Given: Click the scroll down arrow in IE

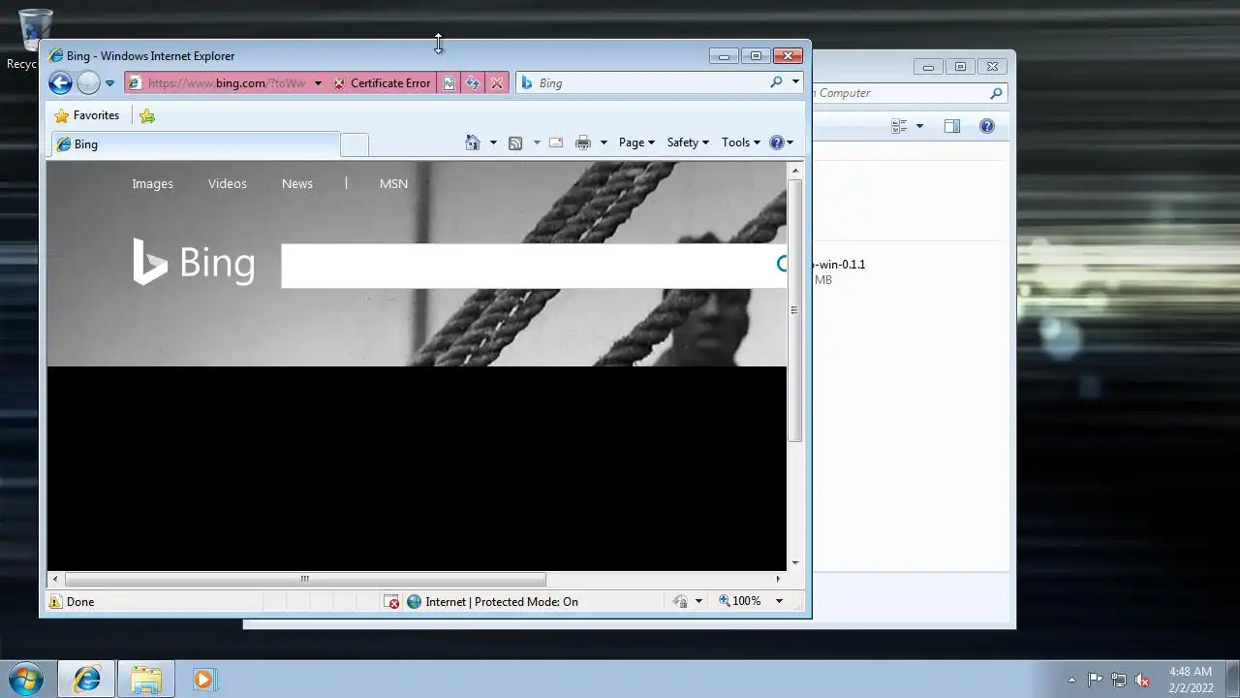Looking at the screenshot, I should pyautogui.click(x=795, y=562).
